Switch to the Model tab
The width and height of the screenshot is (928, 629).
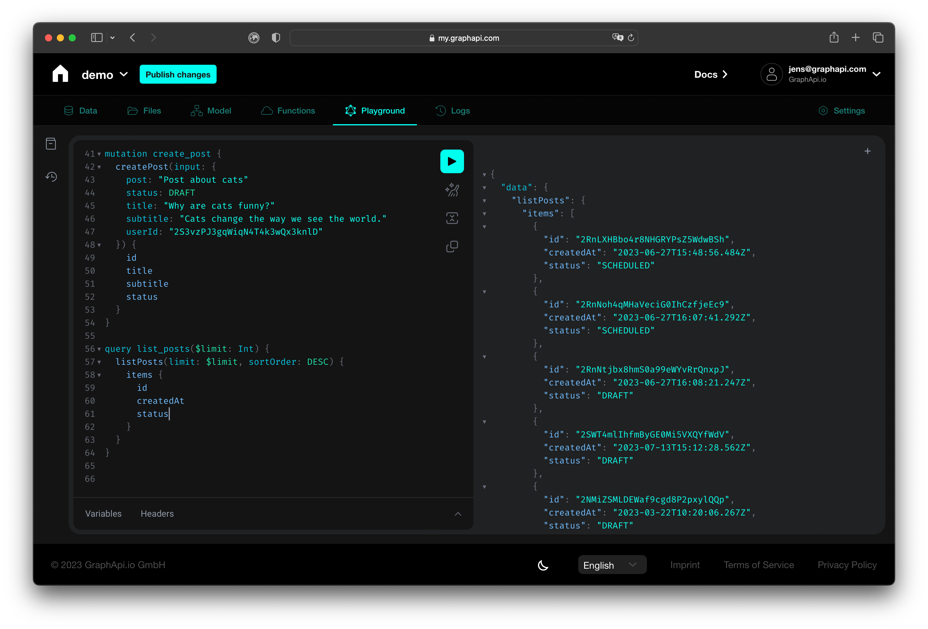tap(211, 111)
